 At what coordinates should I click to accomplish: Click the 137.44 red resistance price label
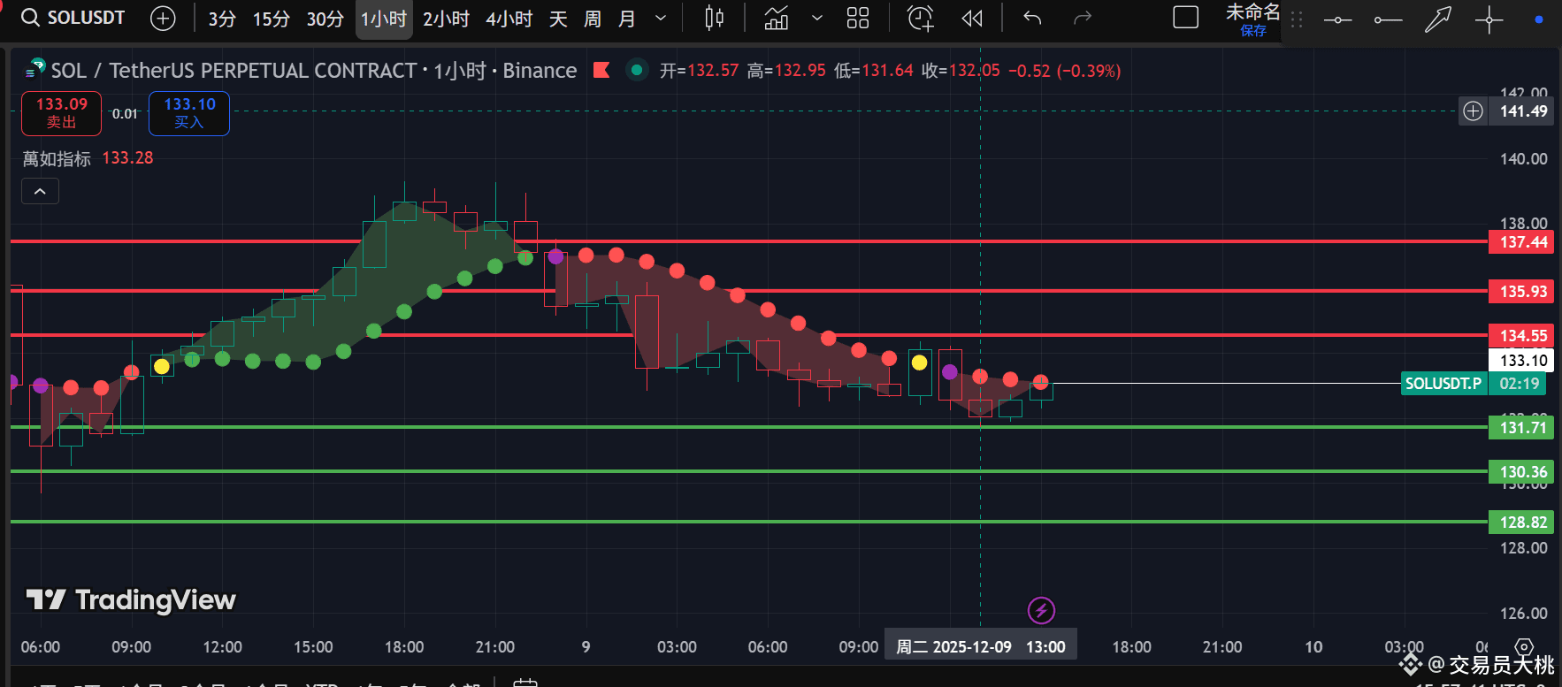click(1523, 242)
